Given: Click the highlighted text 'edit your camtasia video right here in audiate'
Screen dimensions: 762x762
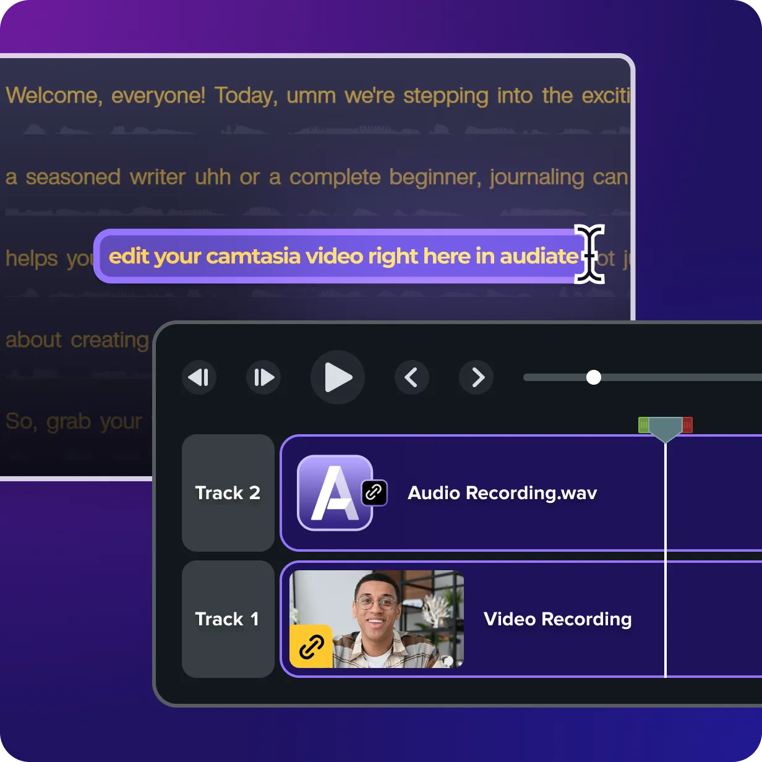Looking at the screenshot, I should (343, 256).
